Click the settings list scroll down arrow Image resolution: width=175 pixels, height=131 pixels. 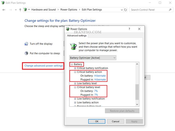(x=137, y=104)
